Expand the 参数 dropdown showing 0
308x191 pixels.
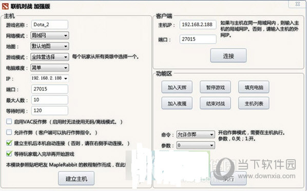196,145
